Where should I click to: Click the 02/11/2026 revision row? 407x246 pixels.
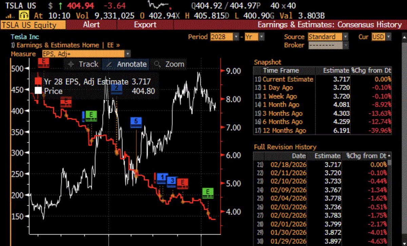320,173
